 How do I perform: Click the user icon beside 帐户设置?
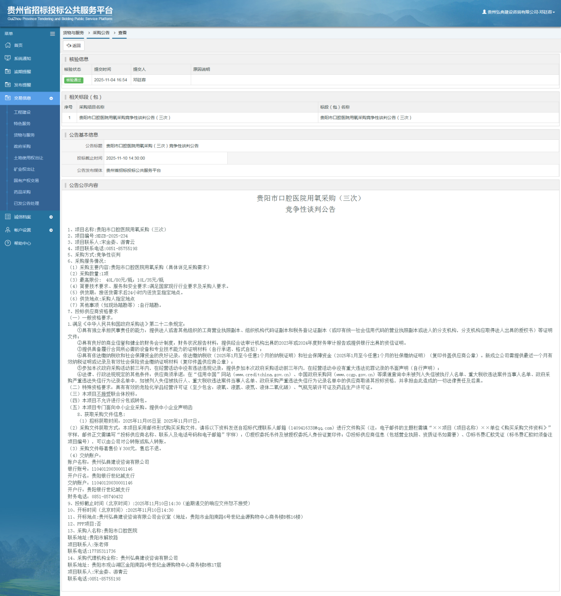(x=7, y=230)
